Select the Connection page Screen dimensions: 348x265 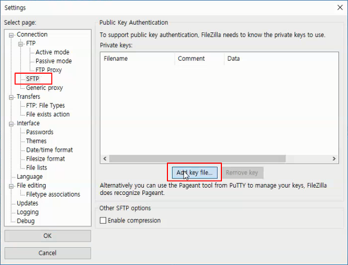(x=32, y=34)
